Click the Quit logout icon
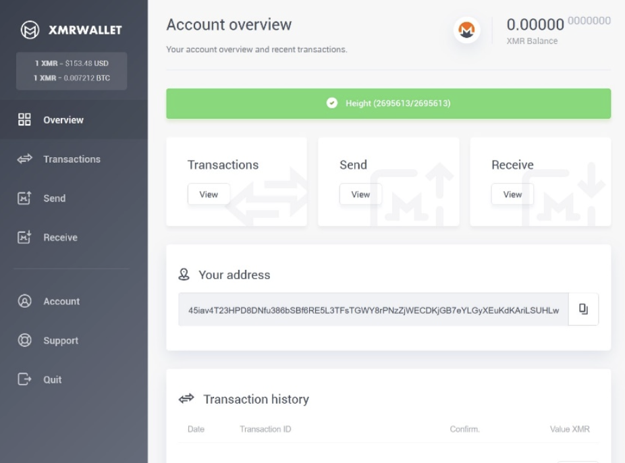Image resolution: width=625 pixels, height=463 pixels. 24,379
